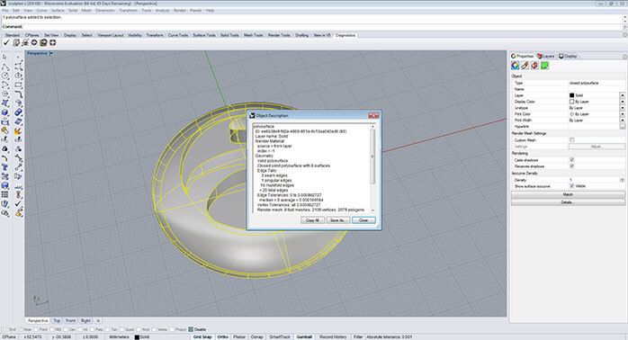Viewport: 628px width, 340px height.
Task: Click the black Solid layer color swatch
Action: click(571, 95)
